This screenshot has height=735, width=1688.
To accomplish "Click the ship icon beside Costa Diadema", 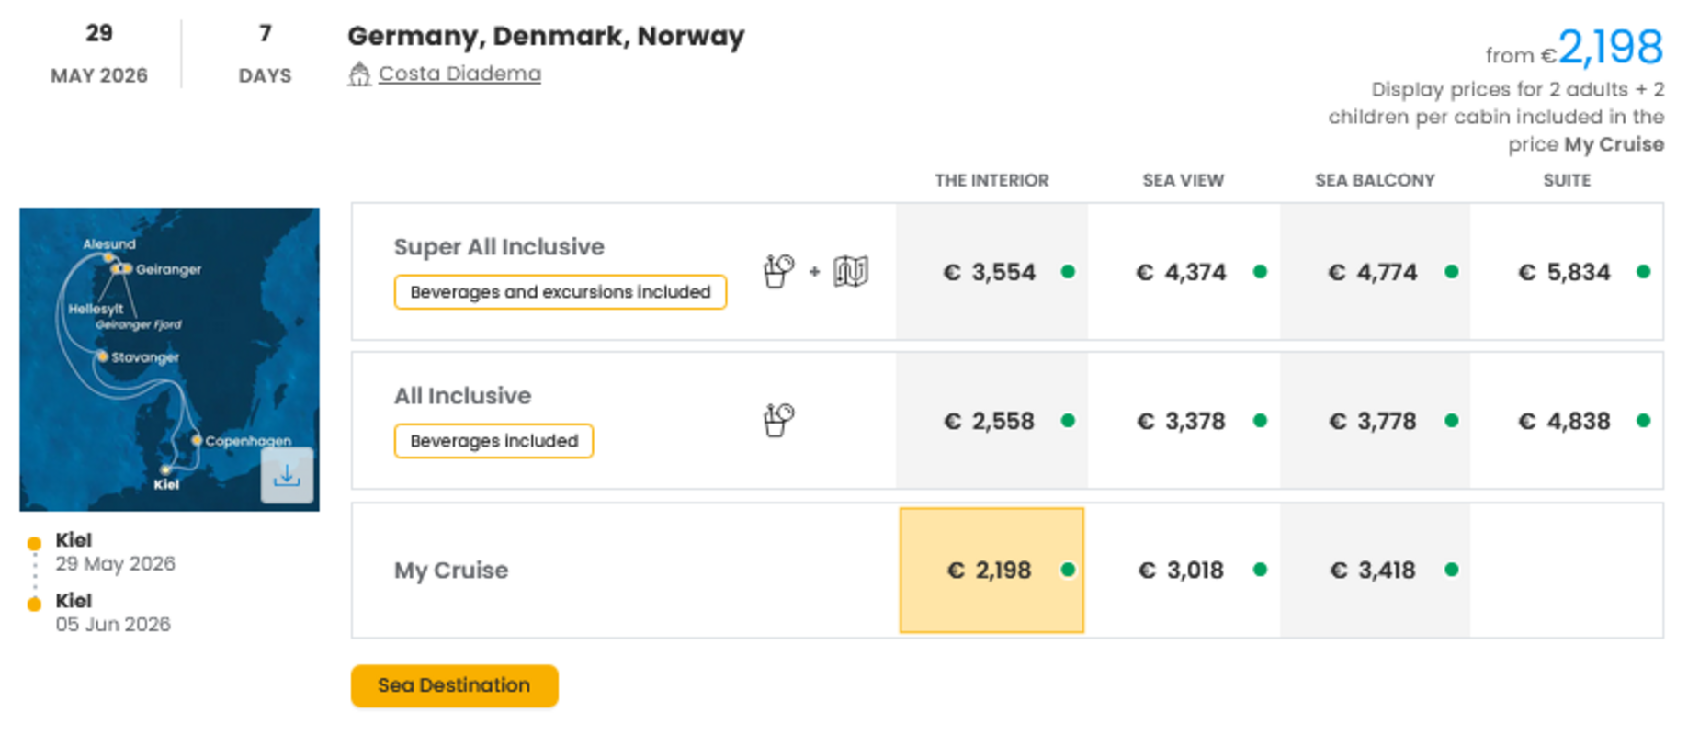I will click(x=359, y=74).
